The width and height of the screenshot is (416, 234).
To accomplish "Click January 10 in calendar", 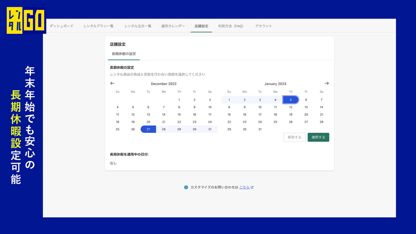I will [260, 107].
